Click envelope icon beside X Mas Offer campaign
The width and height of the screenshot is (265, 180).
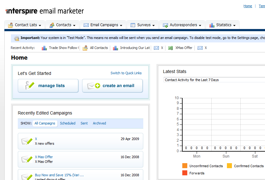coord(27,159)
